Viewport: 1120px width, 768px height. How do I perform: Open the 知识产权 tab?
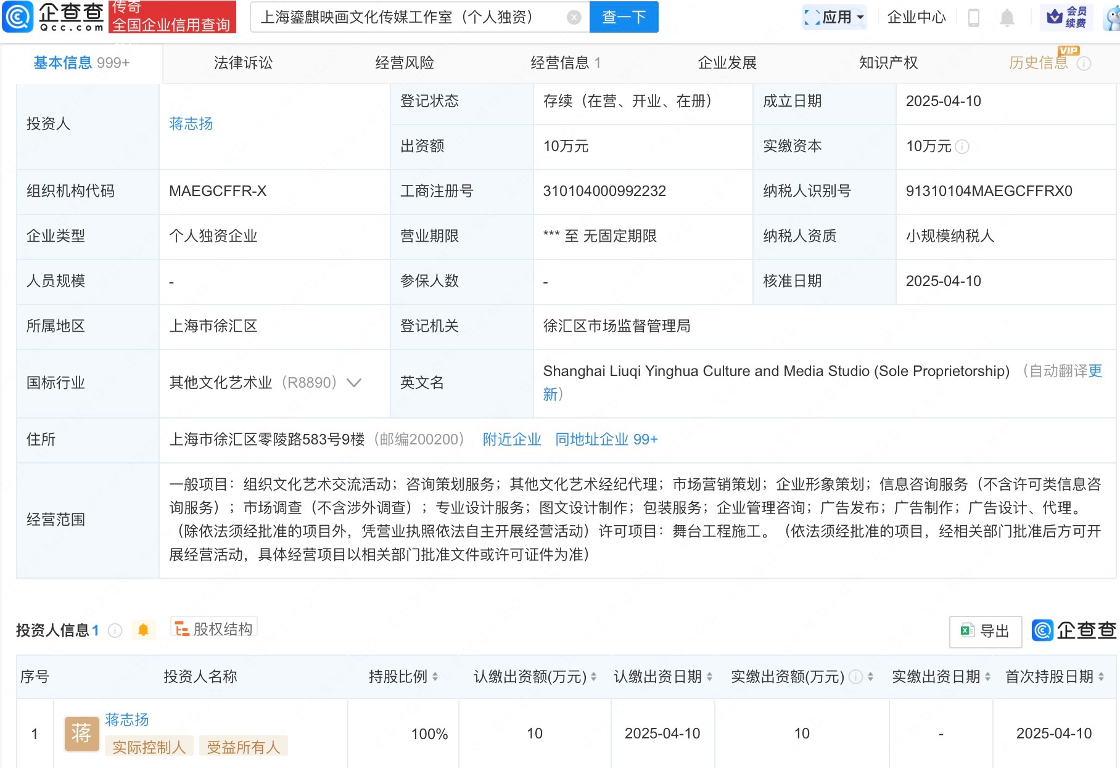(888, 63)
